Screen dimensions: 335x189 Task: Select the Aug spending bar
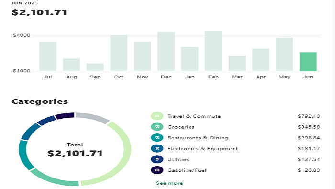point(71,65)
